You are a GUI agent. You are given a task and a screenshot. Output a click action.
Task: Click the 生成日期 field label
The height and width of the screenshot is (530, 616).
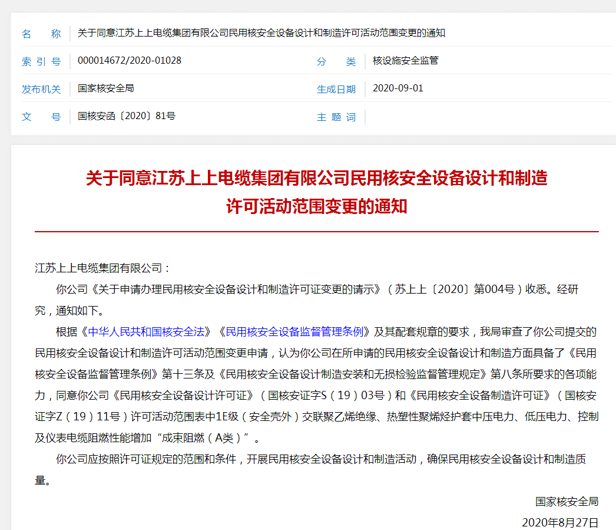336,89
